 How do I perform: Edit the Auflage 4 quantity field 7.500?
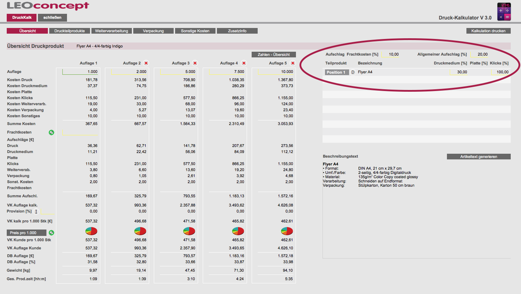point(227,72)
